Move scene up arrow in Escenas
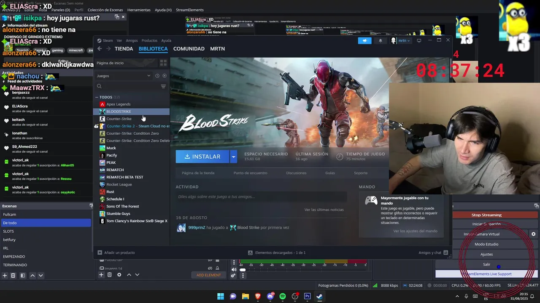 (x=32, y=276)
